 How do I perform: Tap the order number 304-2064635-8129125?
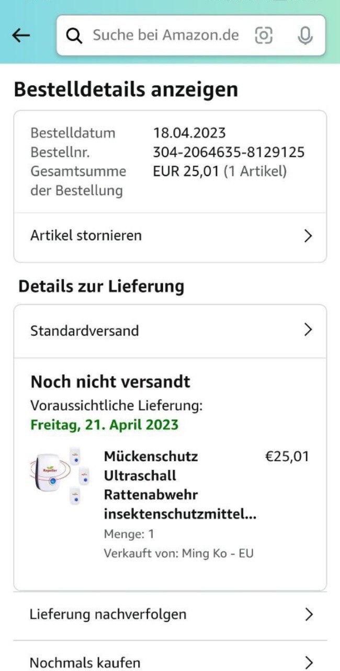coord(229,153)
